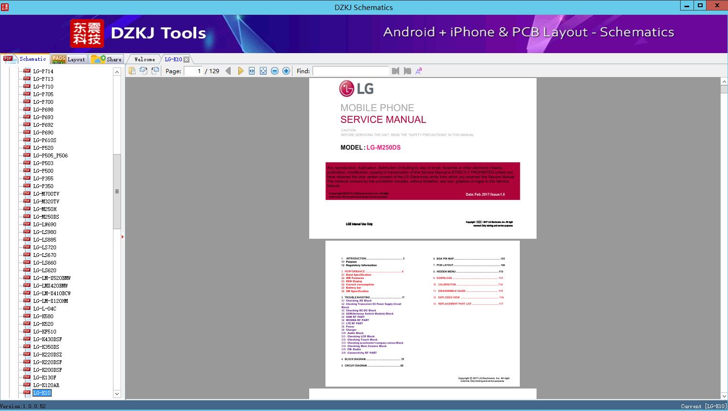
Task: Collapse the sidebar with red splitter arrow
Action: 123,236
